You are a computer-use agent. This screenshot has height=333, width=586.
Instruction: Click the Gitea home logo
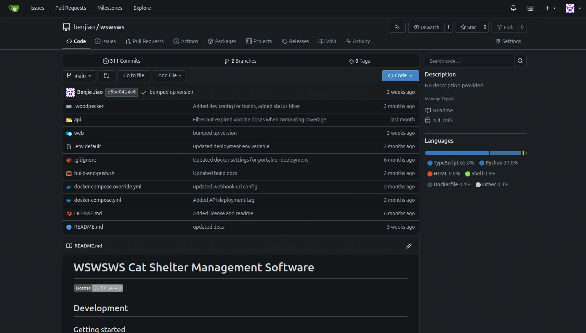tap(14, 8)
